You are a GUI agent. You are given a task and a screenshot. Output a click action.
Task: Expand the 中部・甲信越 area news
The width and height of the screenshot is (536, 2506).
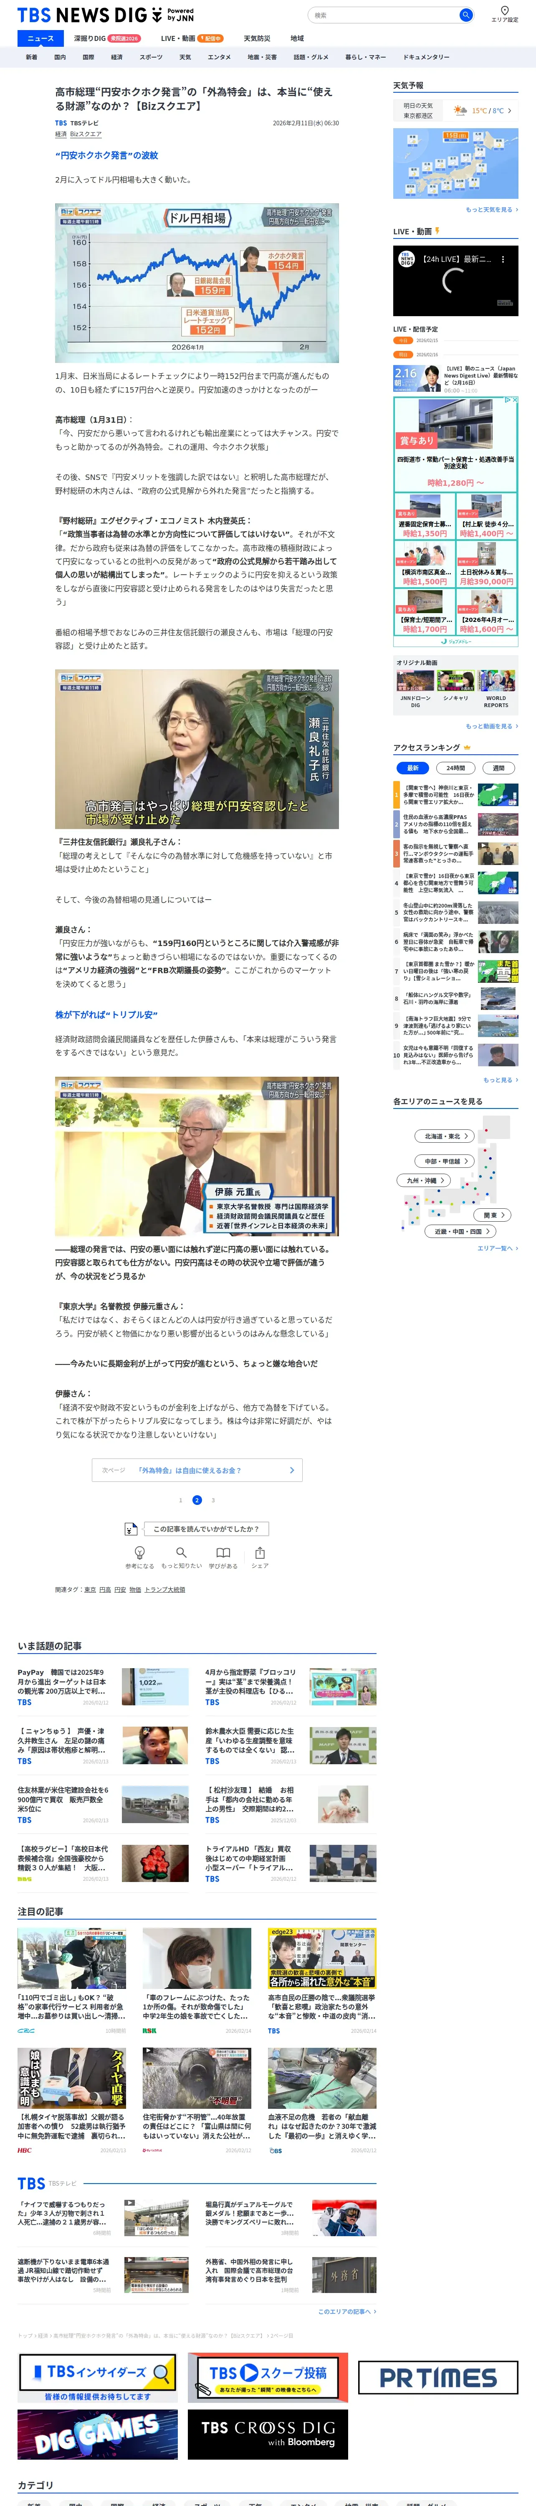click(445, 1161)
